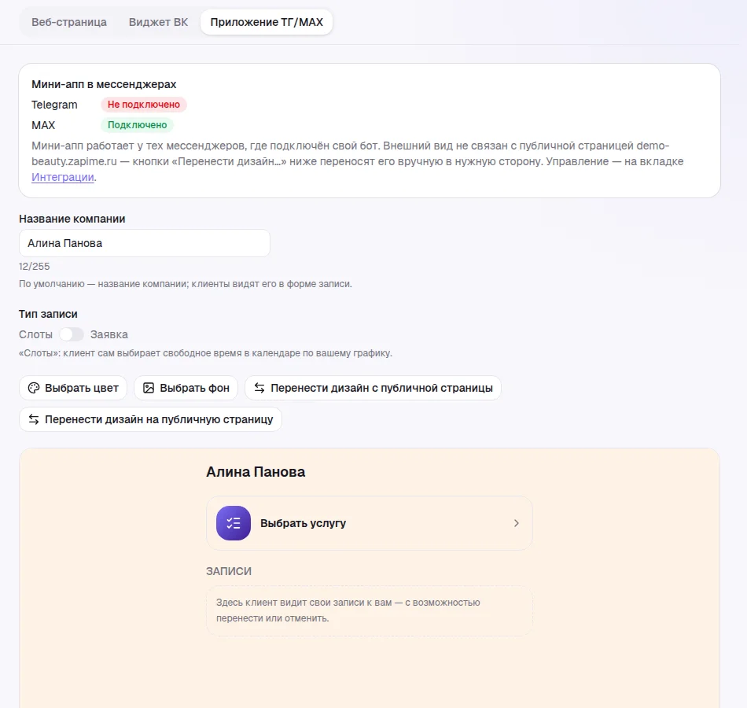Click the purple checklist icon in preview
Image resolution: width=747 pixels, height=708 pixels.
coord(234,523)
